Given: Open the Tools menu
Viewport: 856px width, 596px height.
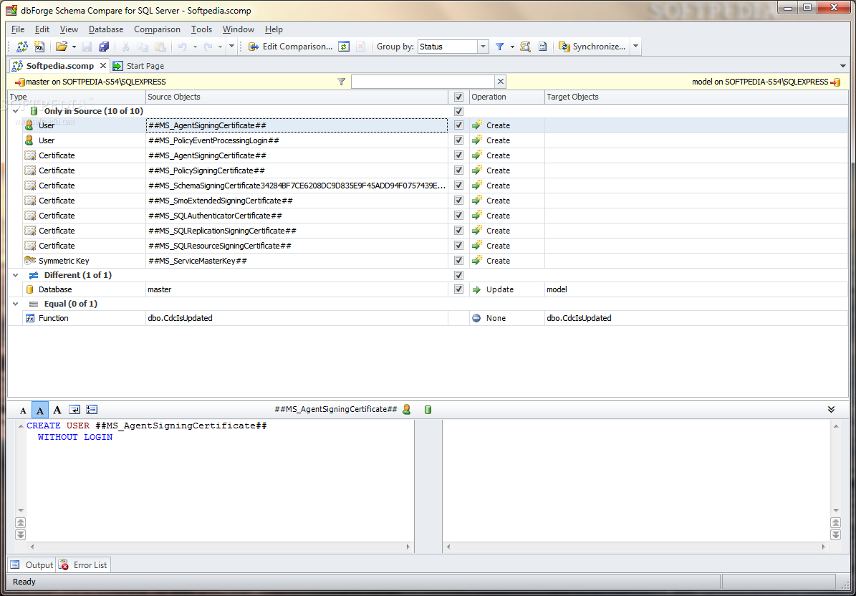Looking at the screenshot, I should [201, 29].
